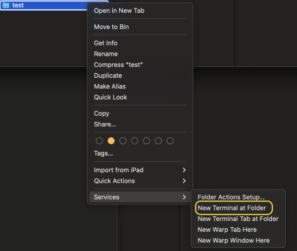Click the first empty tag circle
Viewport: 297px width, 251px height.
click(x=99, y=141)
